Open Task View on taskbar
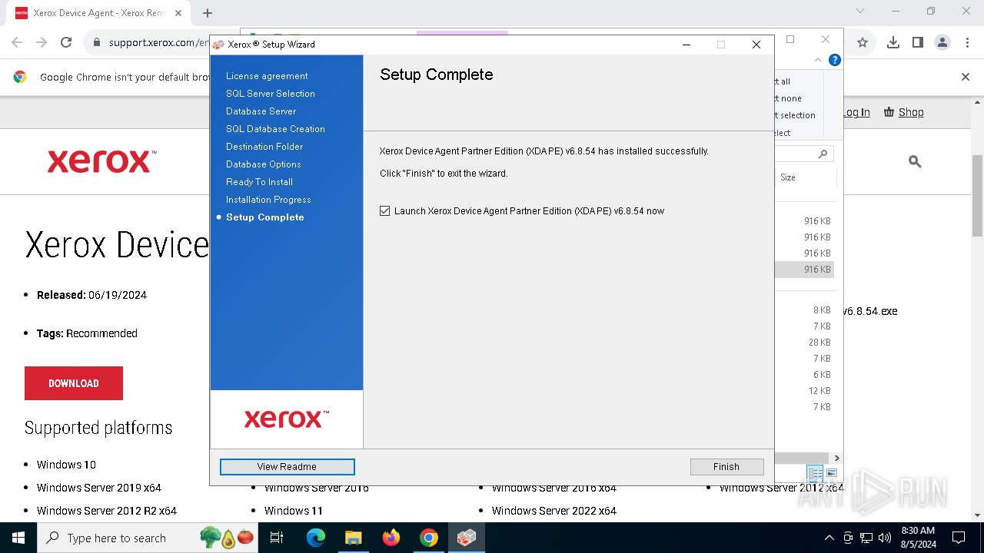The height and width of the screenshot is (553, 984). click(277, 538)
